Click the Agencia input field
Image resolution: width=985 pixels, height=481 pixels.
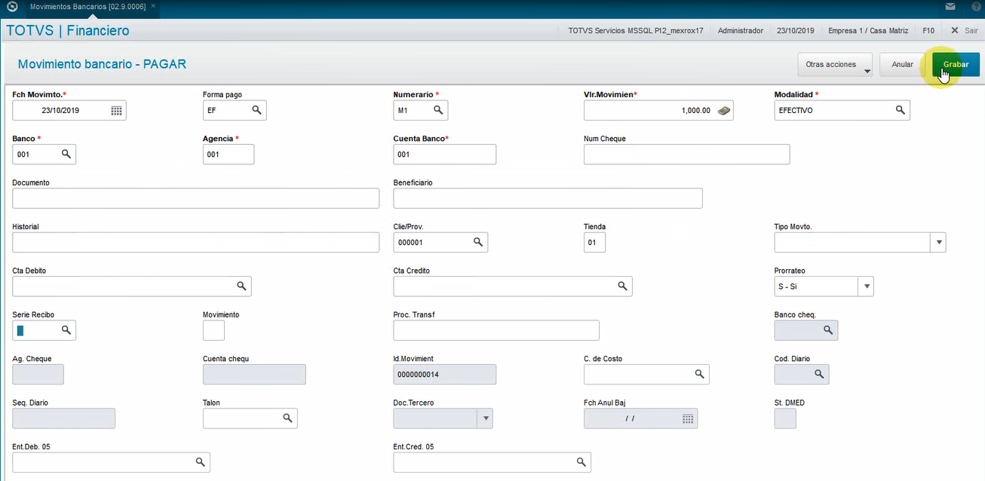tap(229, 154)
